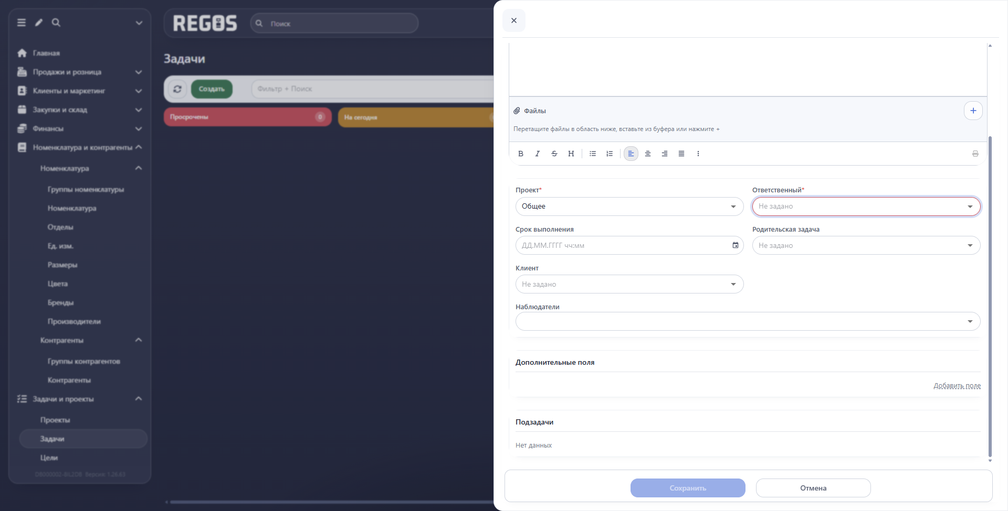Click the refresh tasks icon
The width and height of the screenshot is (1008, 511).
click(177, 89)
